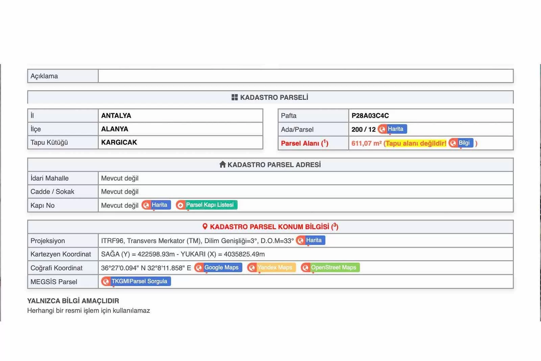The image size is (541, 361).
Task: Click the grid icon beside KADASTRO PARSELİ heading
Action: click(x=235, y=97)
